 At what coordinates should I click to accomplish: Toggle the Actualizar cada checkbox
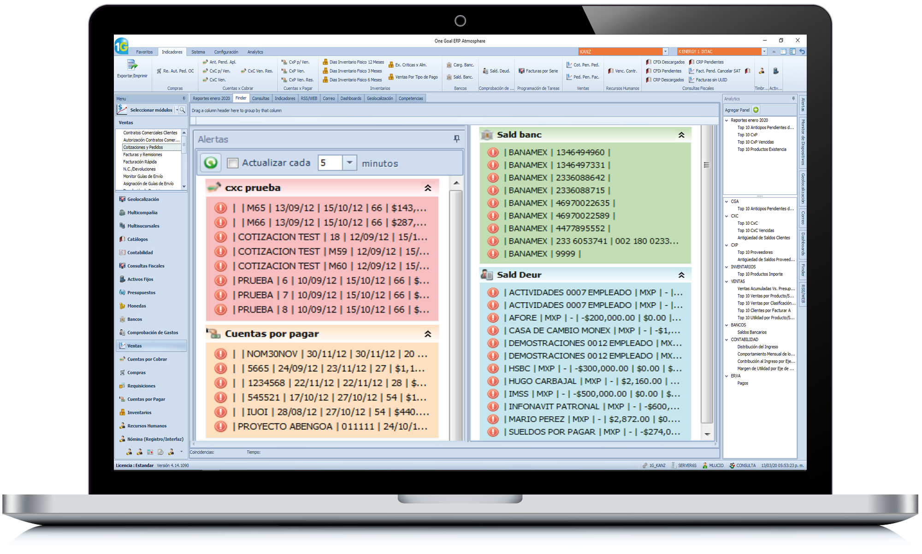233,163
